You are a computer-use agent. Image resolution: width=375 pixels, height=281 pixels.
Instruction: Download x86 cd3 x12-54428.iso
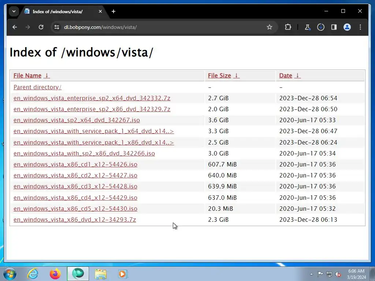(75, 186)
